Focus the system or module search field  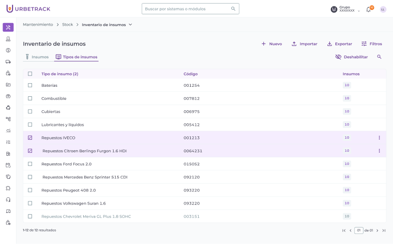click(x=187, y=9)
